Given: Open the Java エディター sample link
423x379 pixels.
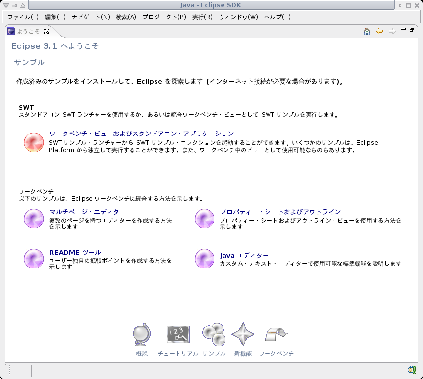Looking at the screenshot, I should click(x=244, y=255).
